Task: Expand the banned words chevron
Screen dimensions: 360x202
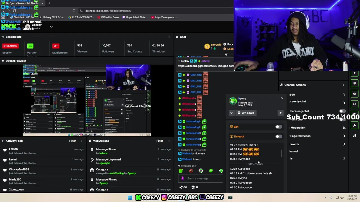Action: pos(344,144)
